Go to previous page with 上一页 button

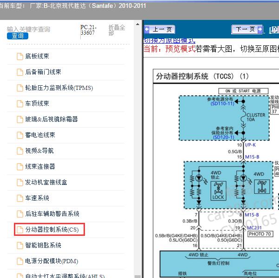pyautogui.click(x=160, y=29)
